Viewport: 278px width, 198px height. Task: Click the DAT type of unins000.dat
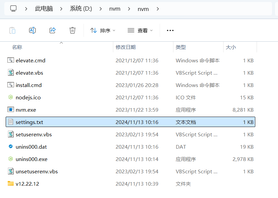point(181,147)
